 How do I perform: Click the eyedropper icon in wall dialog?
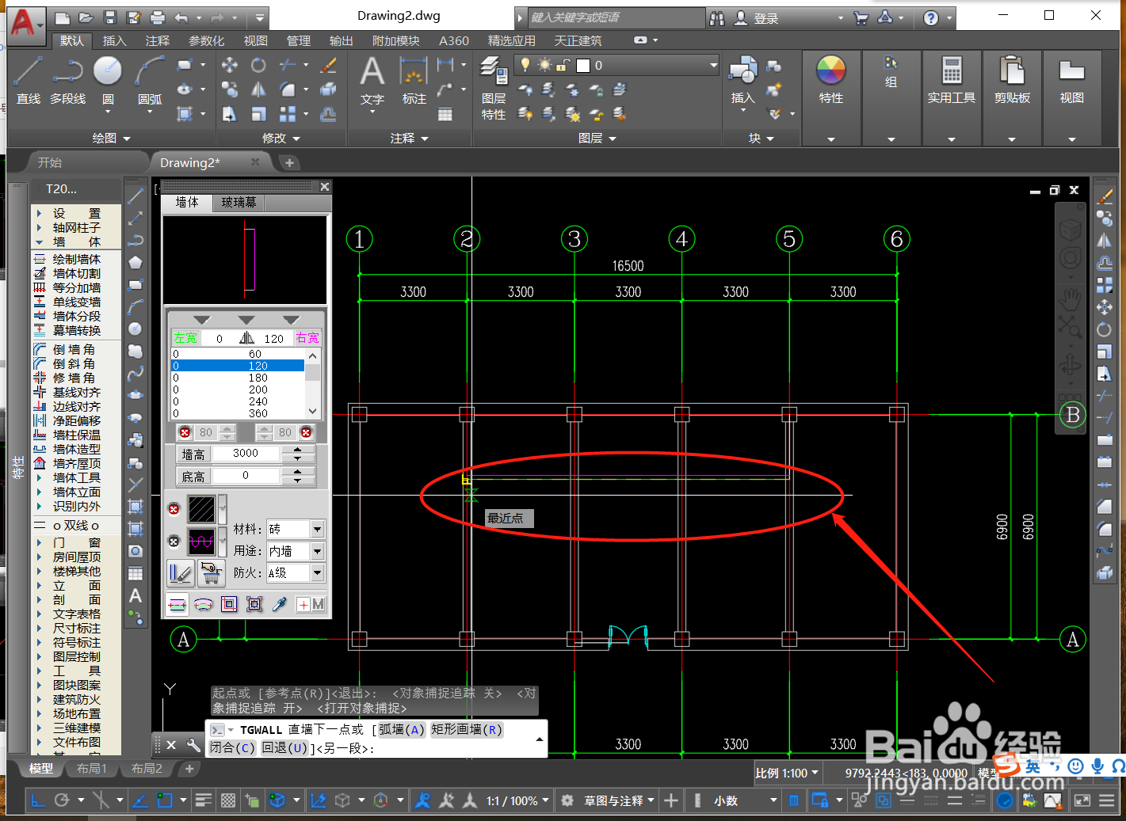[x=279, y=605]
